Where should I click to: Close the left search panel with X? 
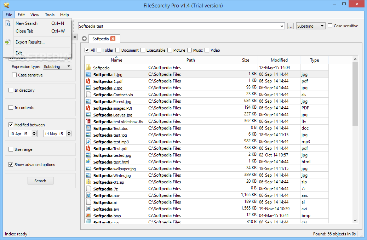pyautogui.click(x=74, y=37)
